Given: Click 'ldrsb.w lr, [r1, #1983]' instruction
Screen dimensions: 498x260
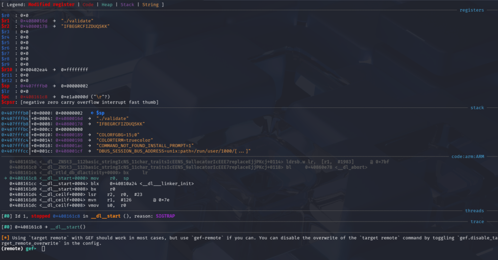Looking at the screenshot, I should (x=320, y=162).
